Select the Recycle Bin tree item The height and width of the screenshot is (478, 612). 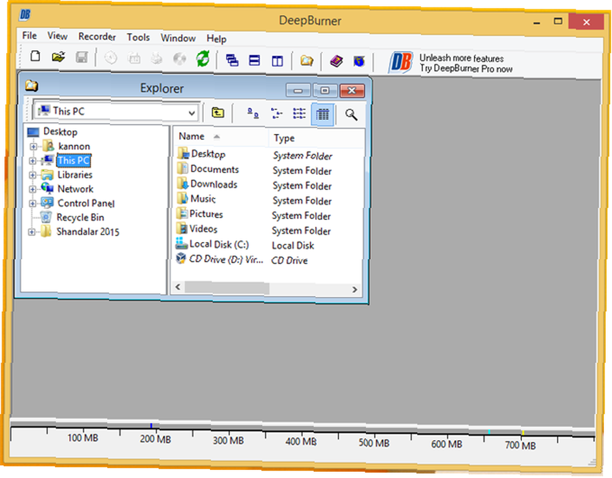pyautogui.click(x=80, y=218)
